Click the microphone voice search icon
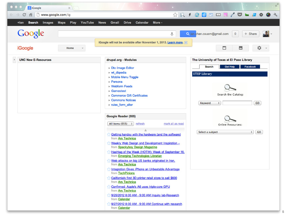Image resolution: width=287 pixels, height=215 pixels. tap(172, 34)
